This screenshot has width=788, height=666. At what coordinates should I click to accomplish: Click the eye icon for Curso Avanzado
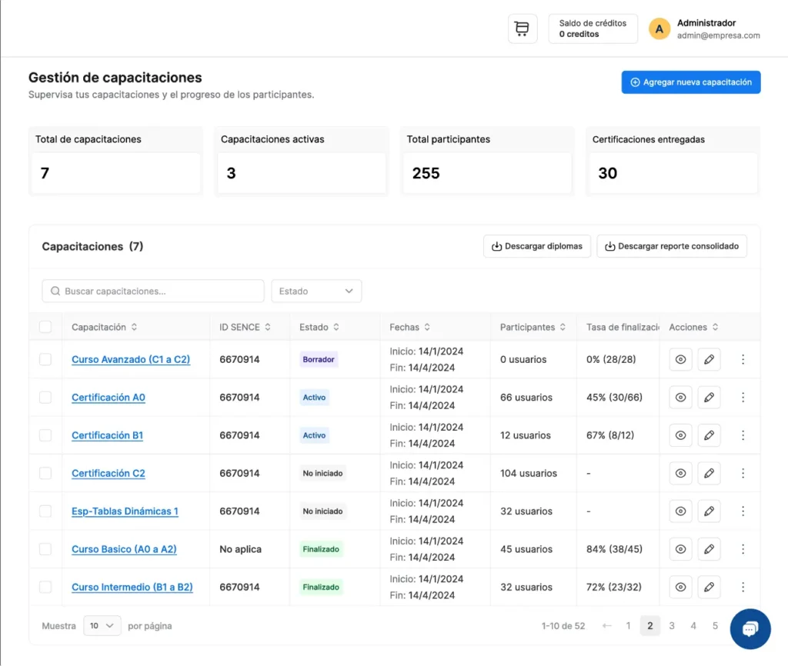click(x=680, y=359)
